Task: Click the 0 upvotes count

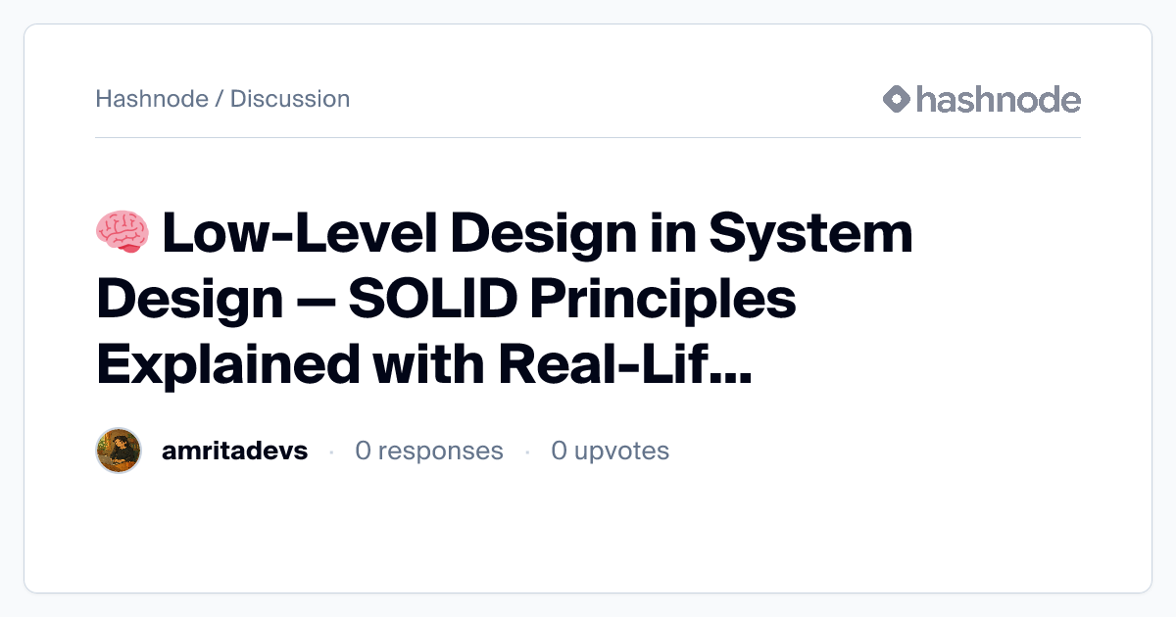Action: click(x=610, y=451)
